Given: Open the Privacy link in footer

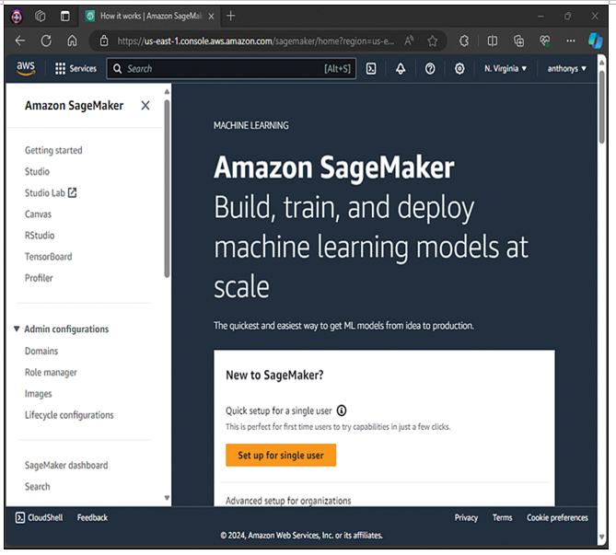Looking at the screenshot, I should (466, 517).
